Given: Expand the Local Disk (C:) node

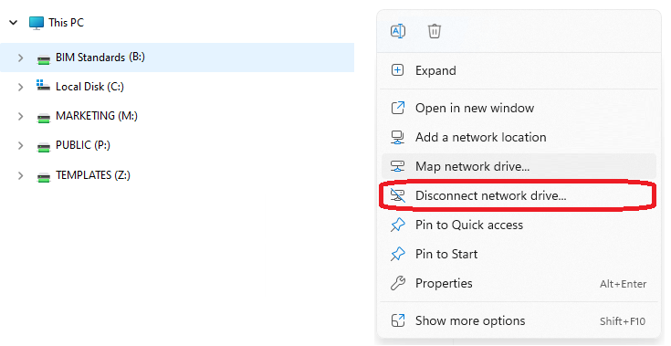Looking at the screenshot, I should click(x=20, y=88).
